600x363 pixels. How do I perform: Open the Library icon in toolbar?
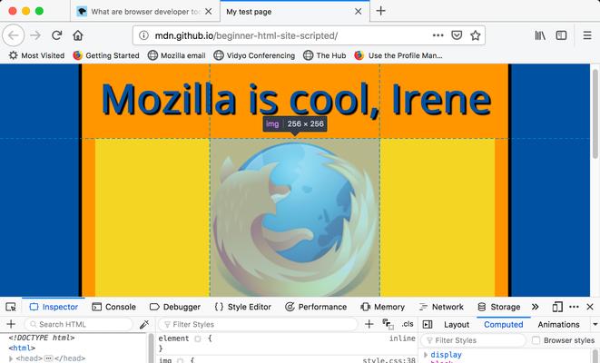click(540, 35)
